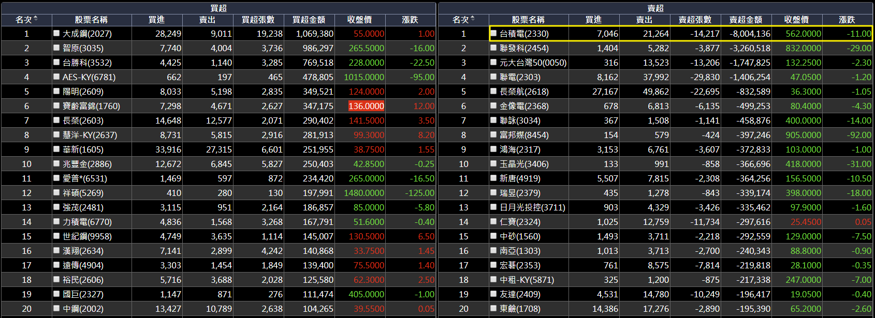
Task: Sort the buy table by its 名次 arrow
Action: coord(35,19)
